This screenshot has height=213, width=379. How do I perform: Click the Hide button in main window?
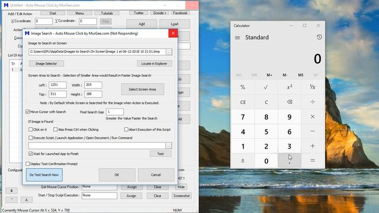click(x=181, y=187)
